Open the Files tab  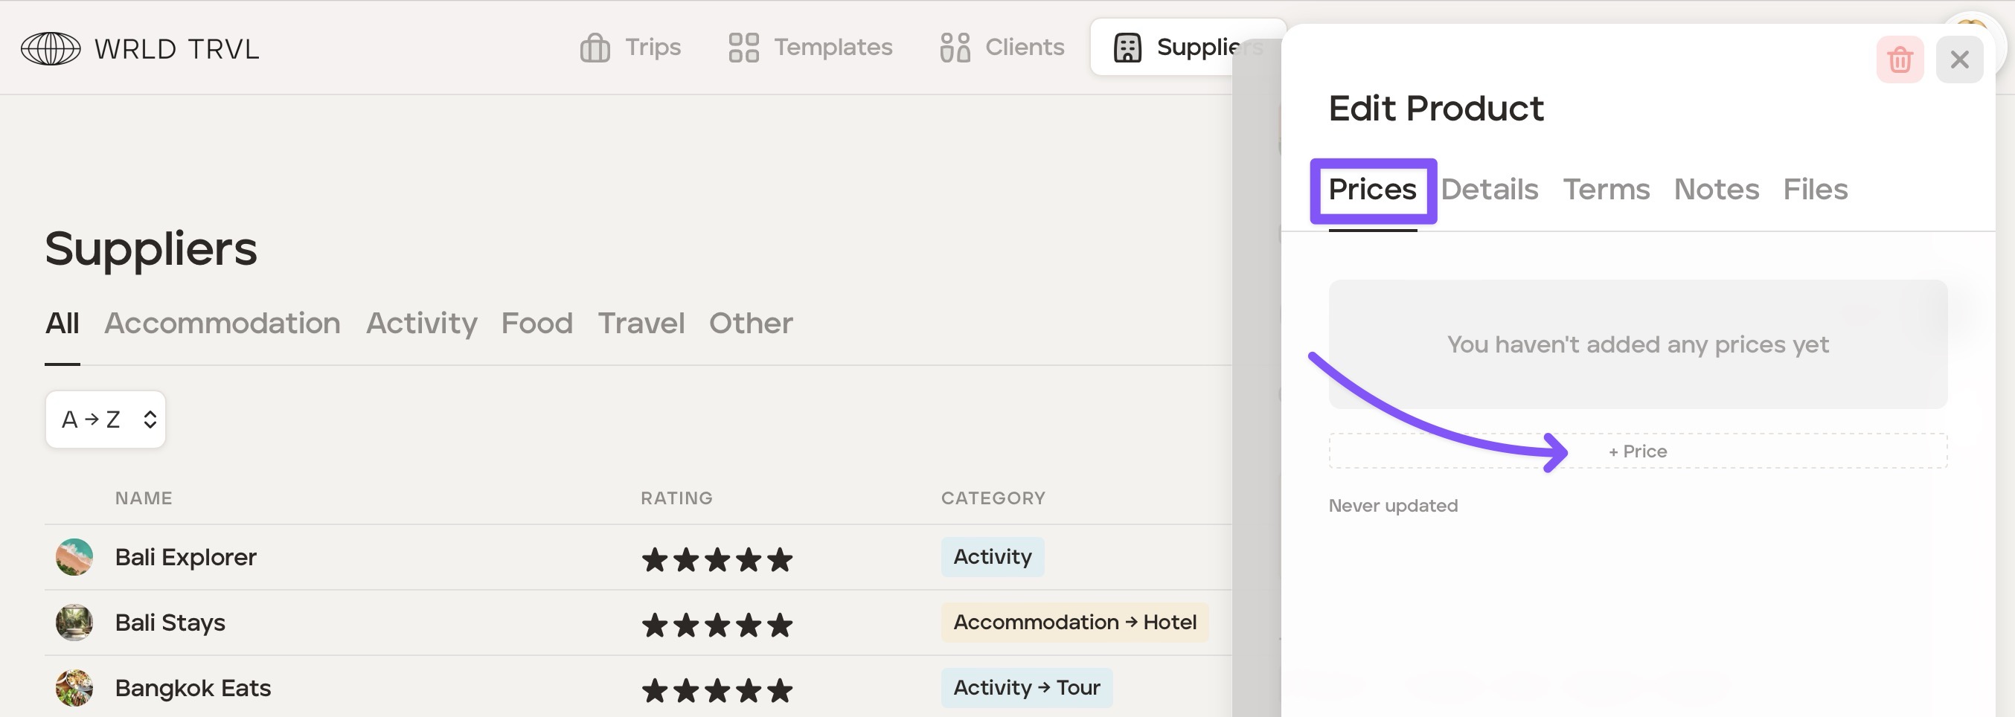click(x=1815, y=190)
